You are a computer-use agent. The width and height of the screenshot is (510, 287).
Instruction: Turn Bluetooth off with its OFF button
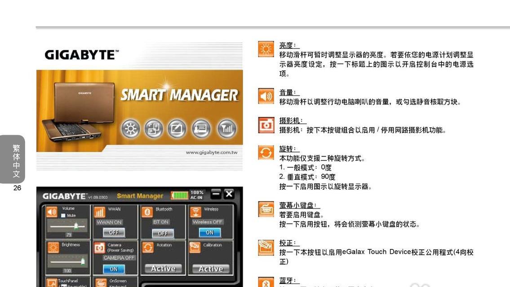point(163,233)
